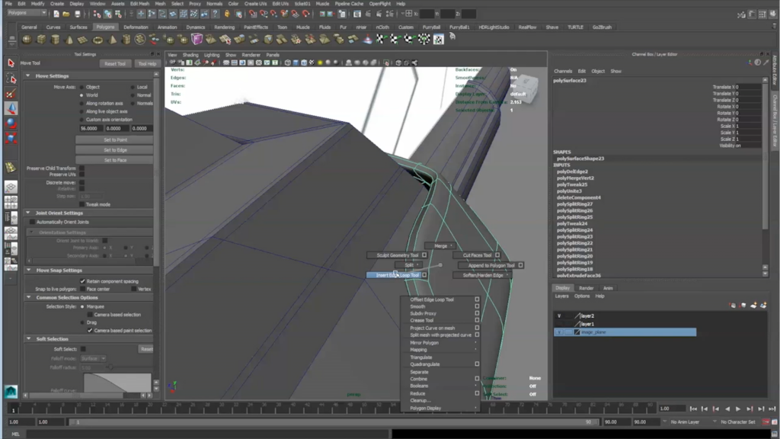Collapse the Move Settings section
The height and width of the screenshot is (439, 780).
click(x=28, y=76)
